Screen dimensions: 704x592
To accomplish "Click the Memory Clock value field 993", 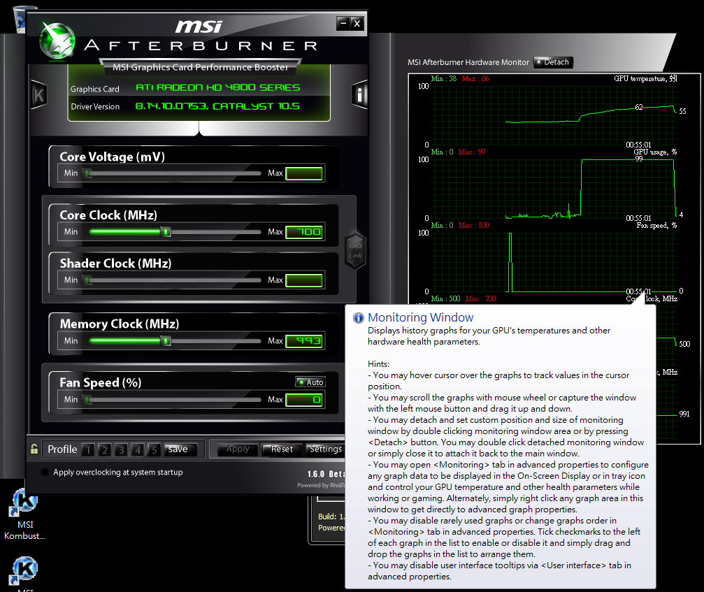I will pos(304,341).
